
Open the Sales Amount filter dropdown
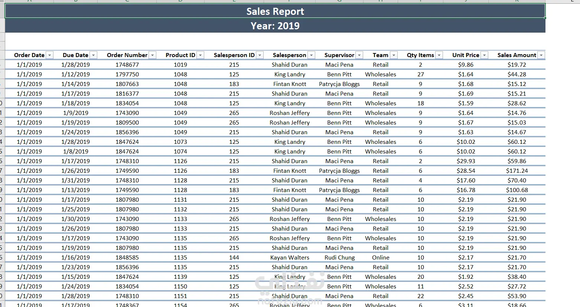pos(541,55)
